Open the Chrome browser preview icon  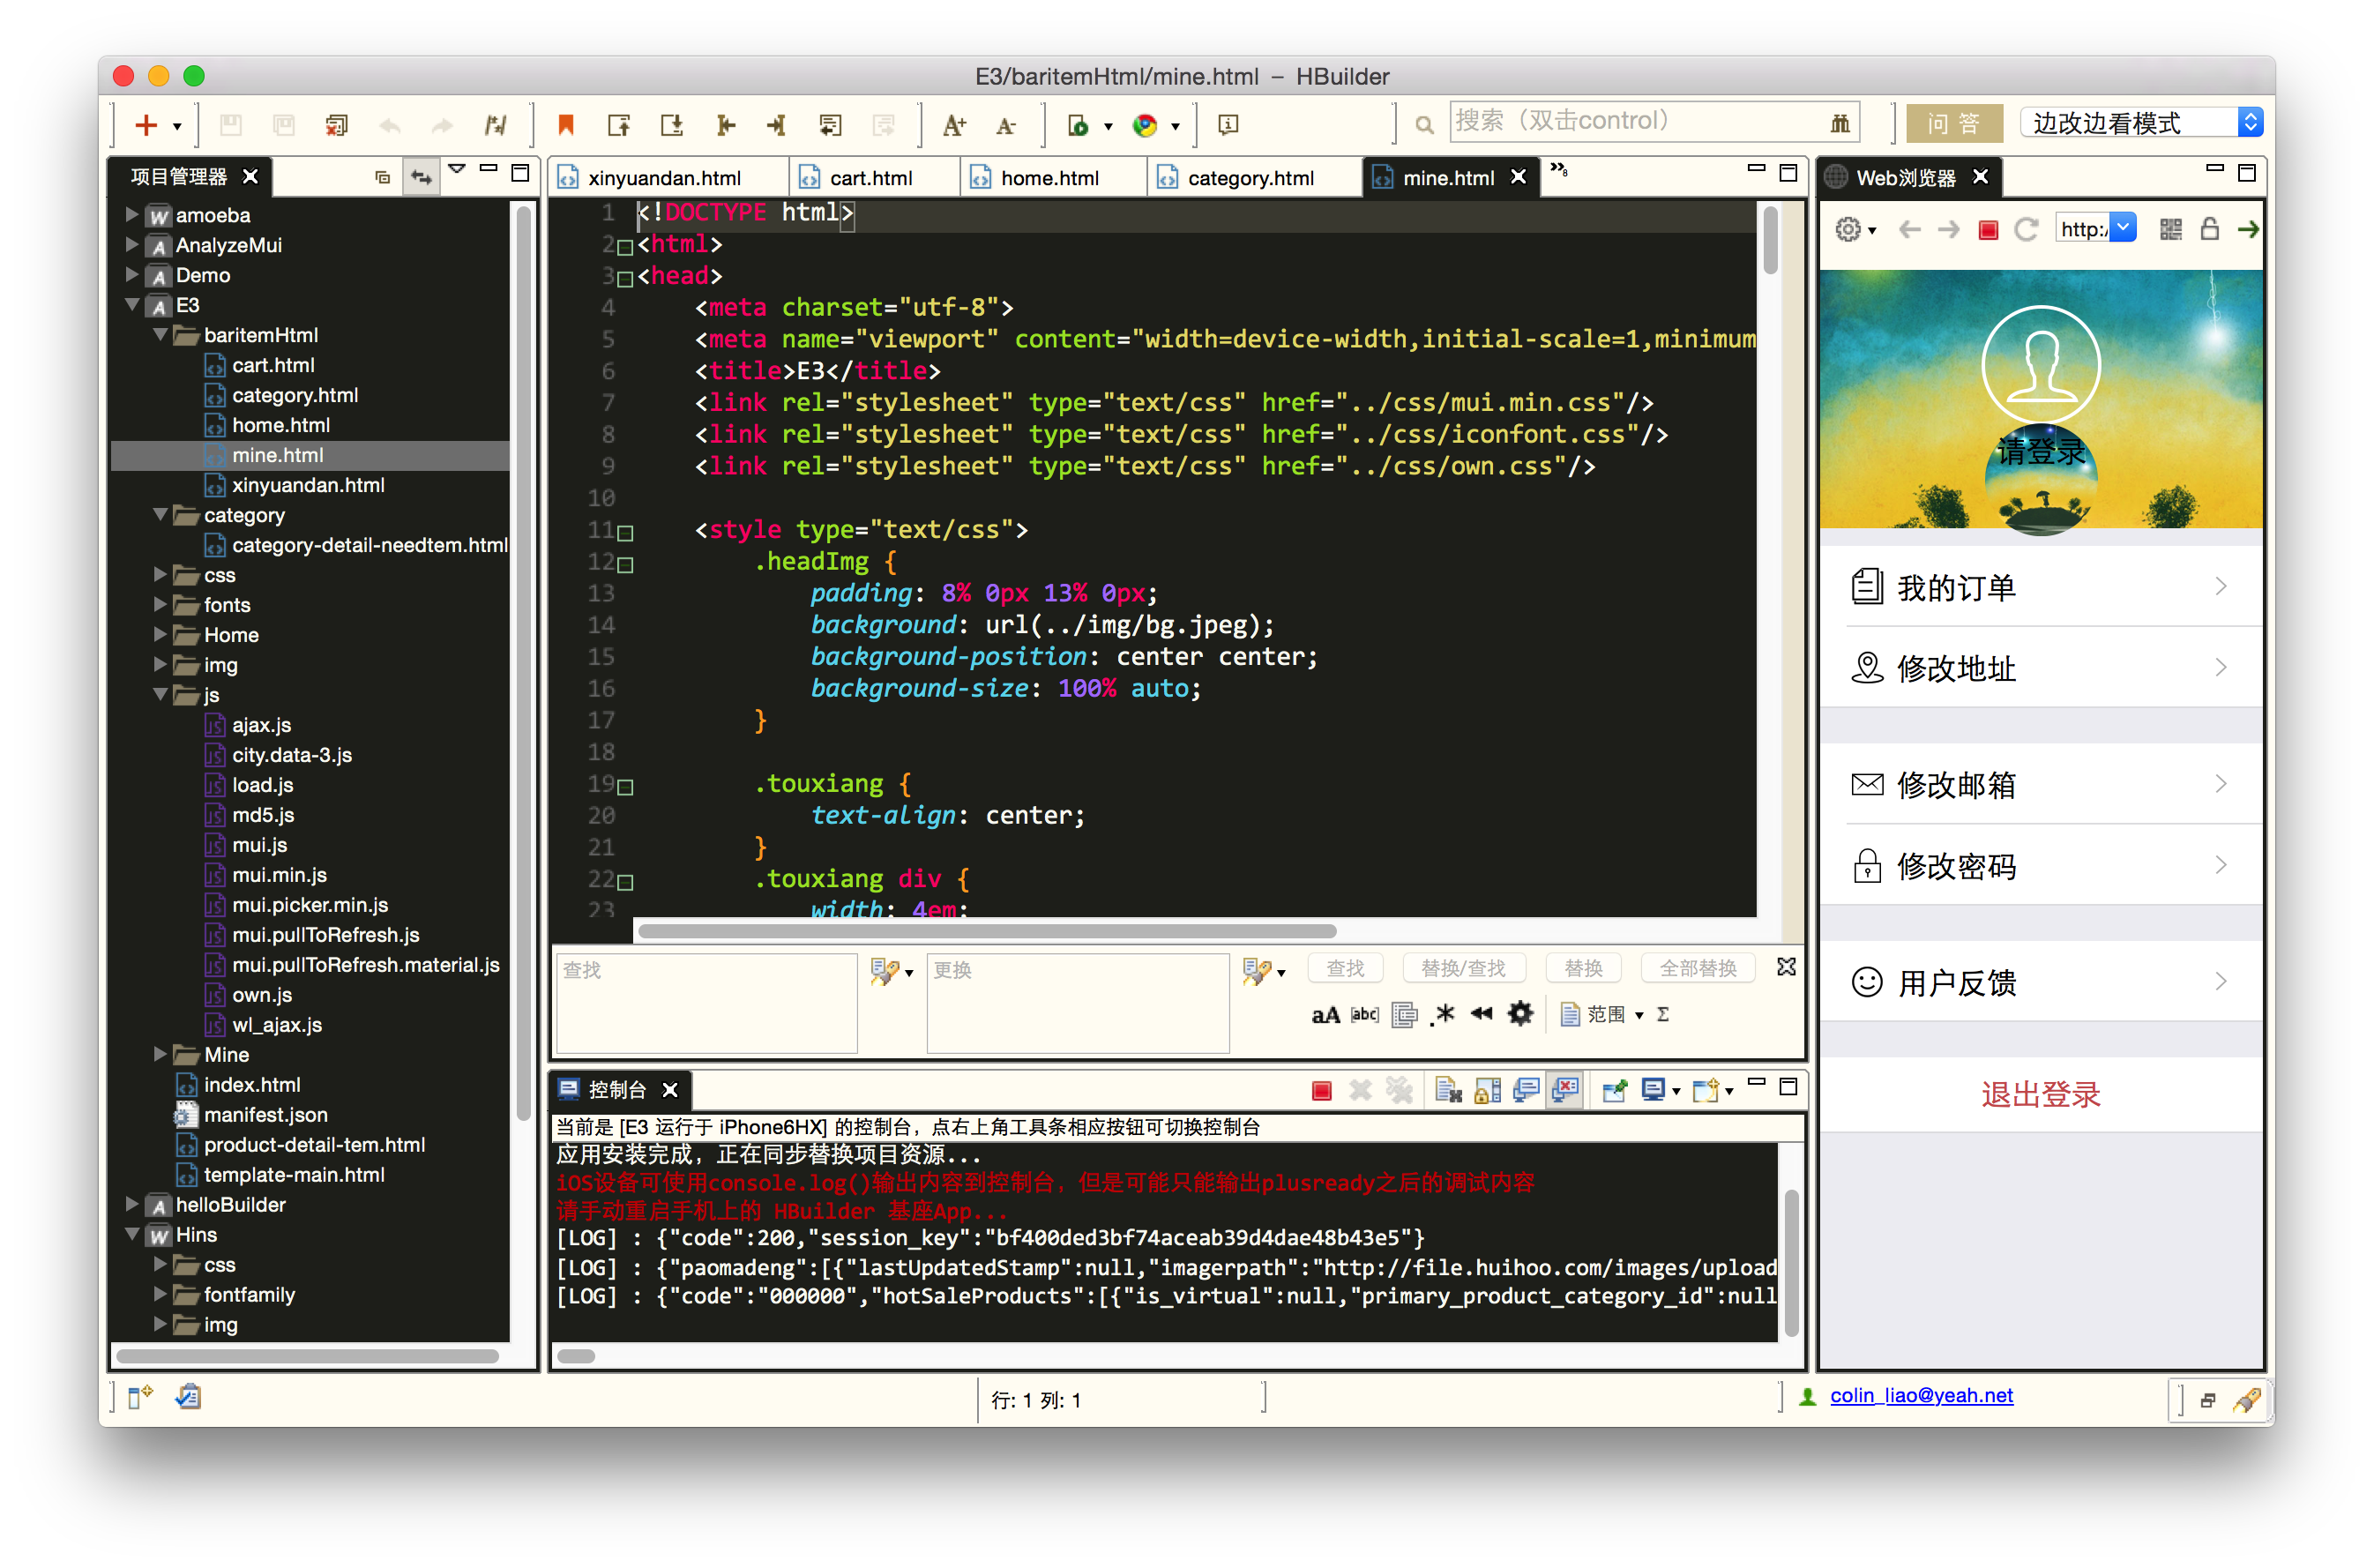coord(1145,125)
